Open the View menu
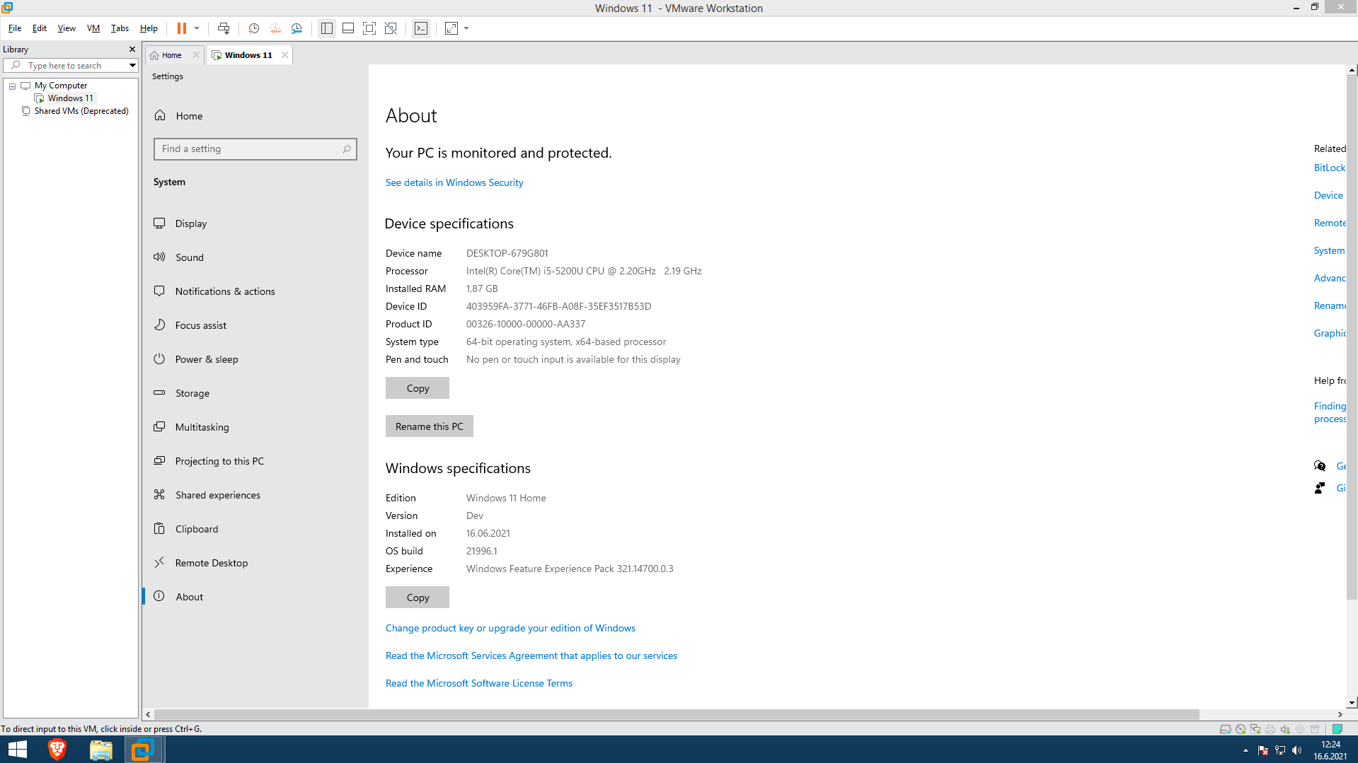 click(x=67, y=28)
